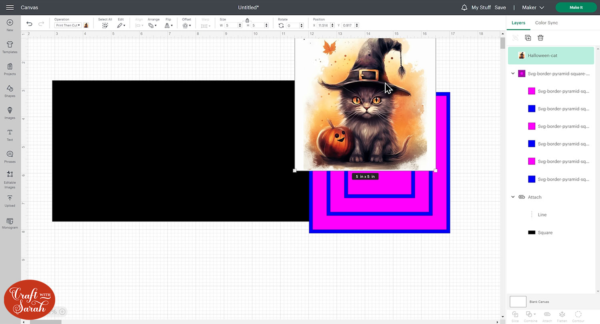The image size is (600, 324).
Task: Click the size Width input field
Action: tap(231, 25)
